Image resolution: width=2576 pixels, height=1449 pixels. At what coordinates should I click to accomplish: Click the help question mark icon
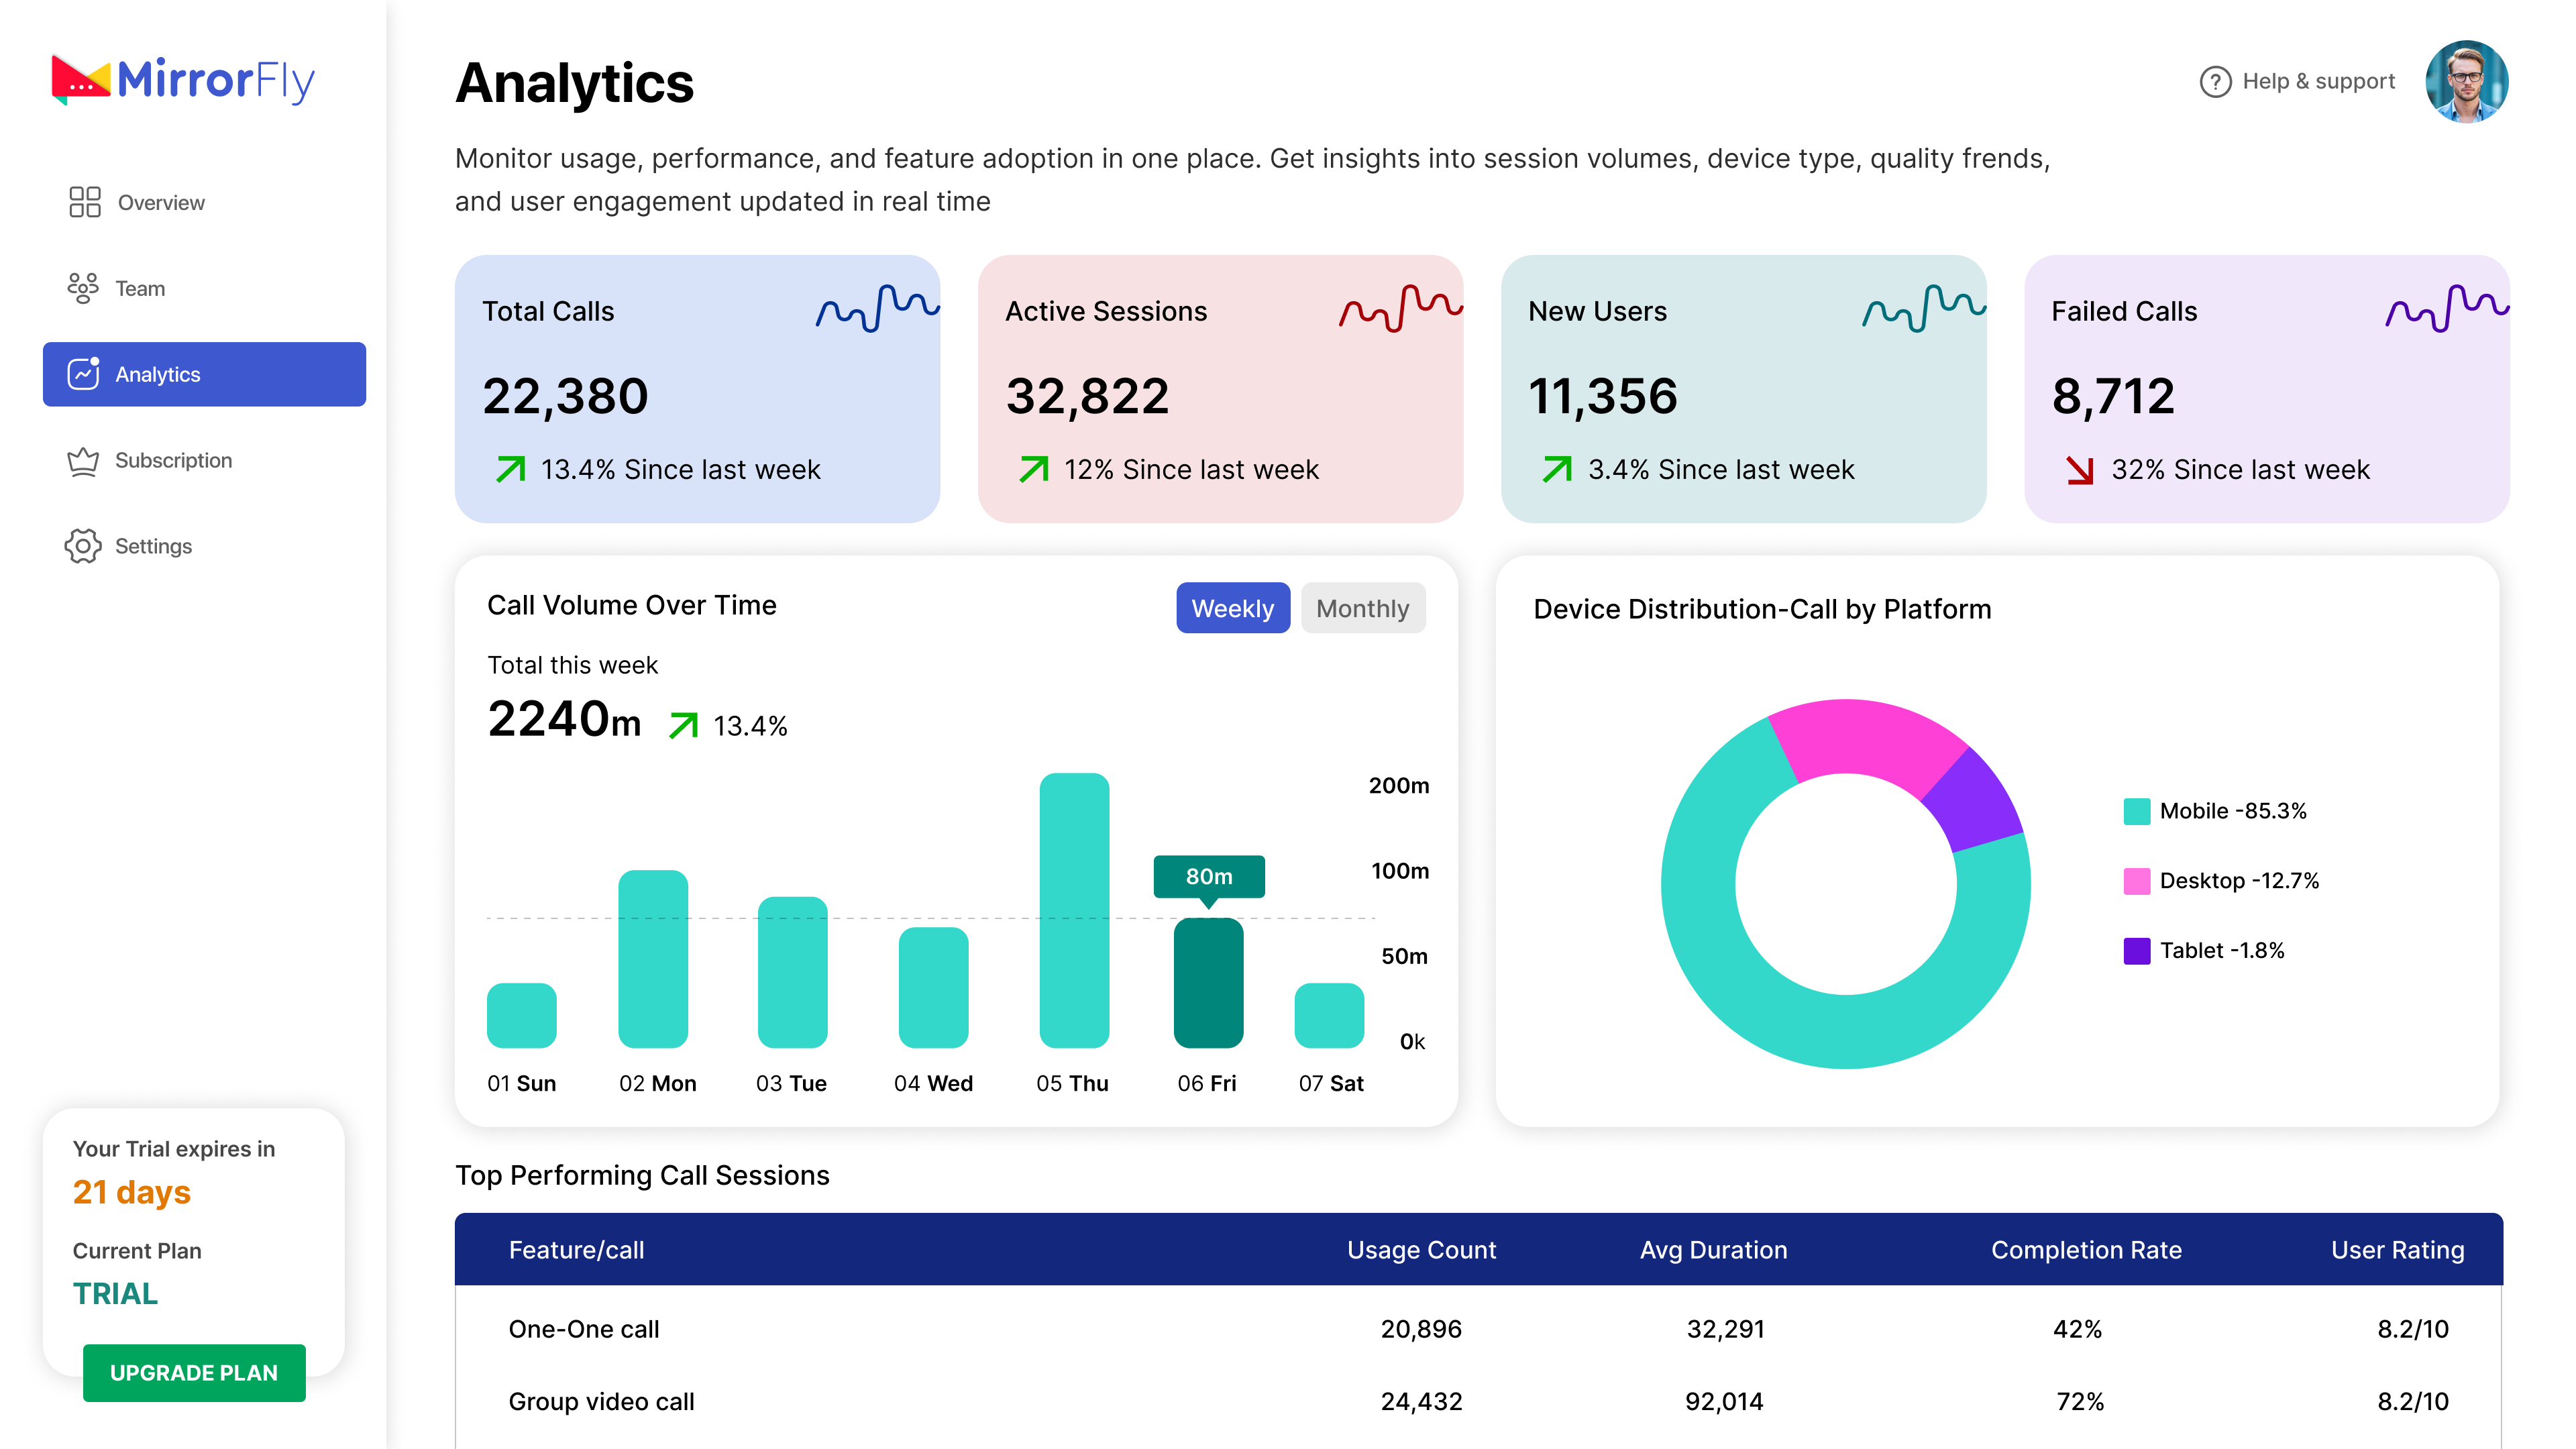2215,81
